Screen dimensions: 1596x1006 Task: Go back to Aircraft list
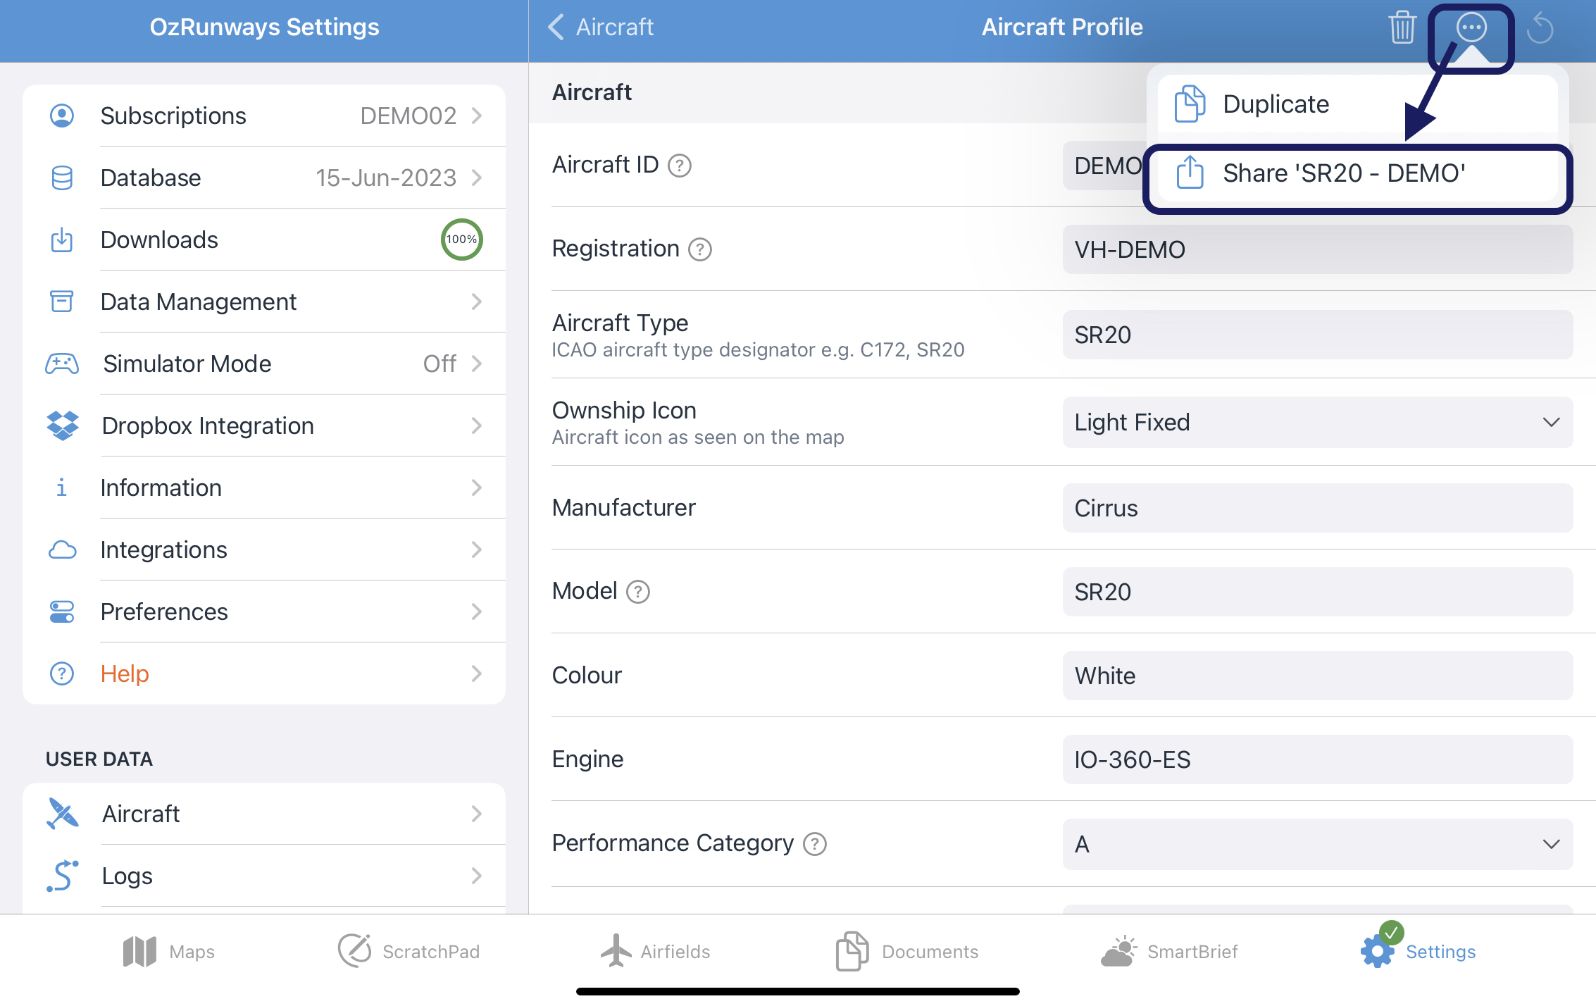coord(601,27)
